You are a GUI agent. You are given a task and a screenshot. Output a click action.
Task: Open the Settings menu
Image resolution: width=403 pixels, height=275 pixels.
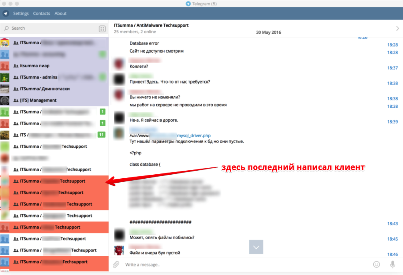click(x=21, y=13)
